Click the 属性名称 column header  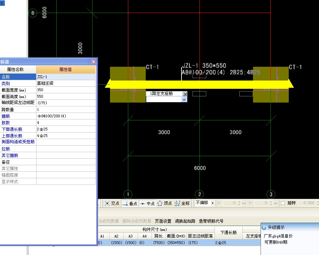coord(18,70)
